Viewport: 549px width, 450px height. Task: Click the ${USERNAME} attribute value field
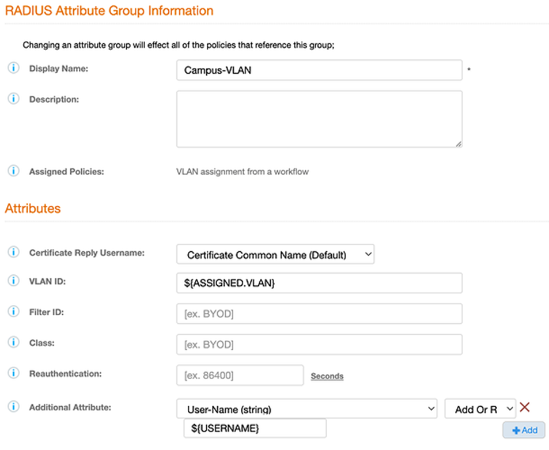point(255,429)
